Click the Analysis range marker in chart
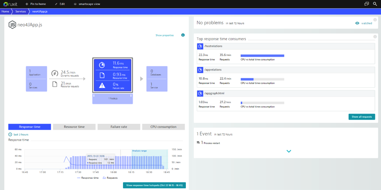Screen dimensions: 381x190 (x=139, y=151)
